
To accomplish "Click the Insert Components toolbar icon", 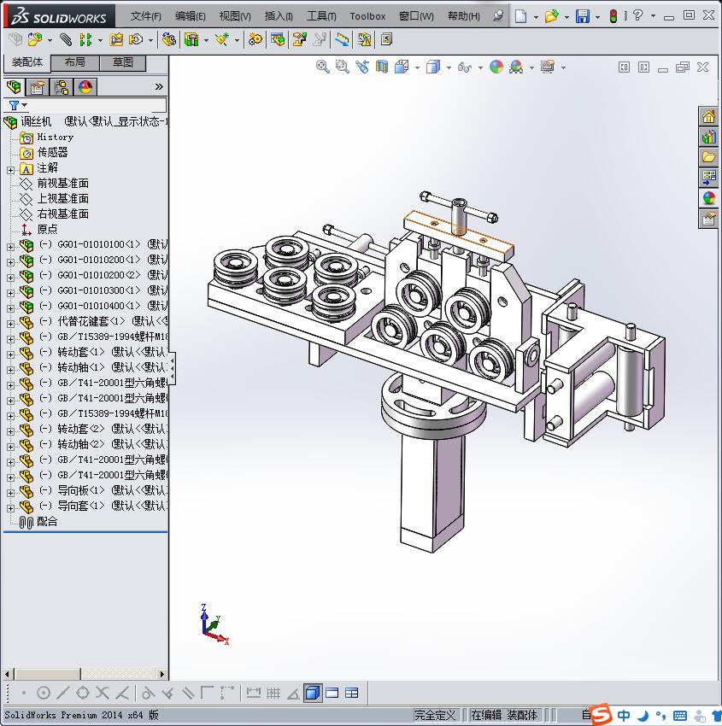I will click(x=34, y=40).
